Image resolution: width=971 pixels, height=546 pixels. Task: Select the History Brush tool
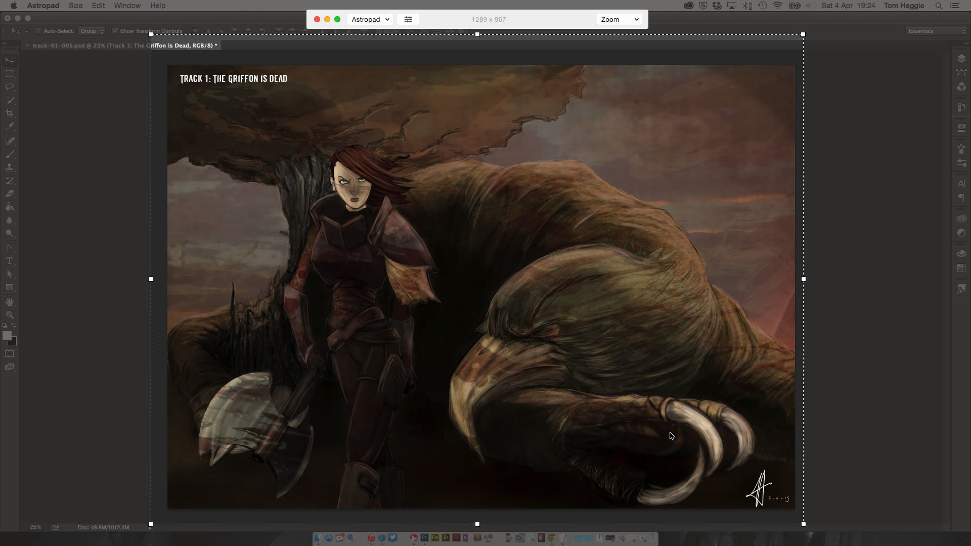pos(10,180)
